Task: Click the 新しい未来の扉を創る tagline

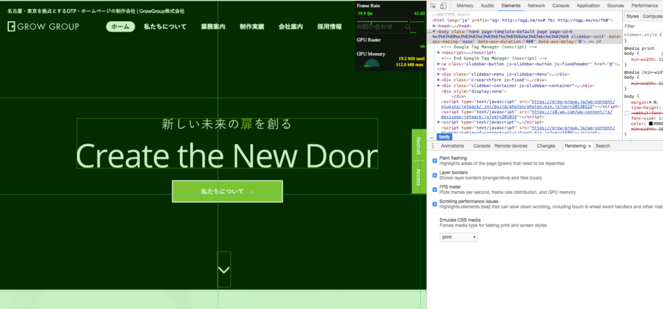Action: tap(227, 124)
